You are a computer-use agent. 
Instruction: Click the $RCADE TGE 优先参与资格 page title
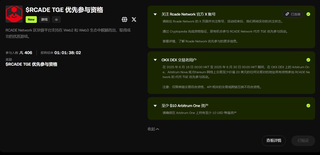(x=64, y=10)
